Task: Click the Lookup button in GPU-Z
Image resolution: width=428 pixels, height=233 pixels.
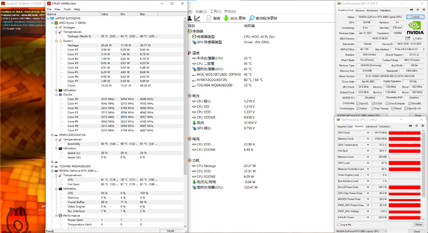Action: tap(415, 17)
